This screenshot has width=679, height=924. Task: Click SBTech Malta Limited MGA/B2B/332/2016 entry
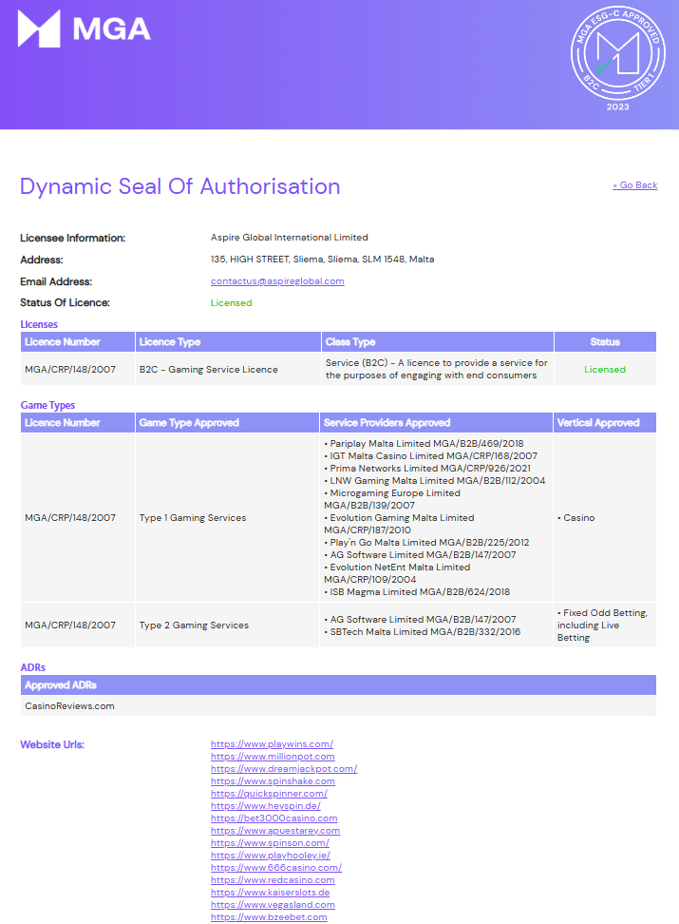click(423, 632)
